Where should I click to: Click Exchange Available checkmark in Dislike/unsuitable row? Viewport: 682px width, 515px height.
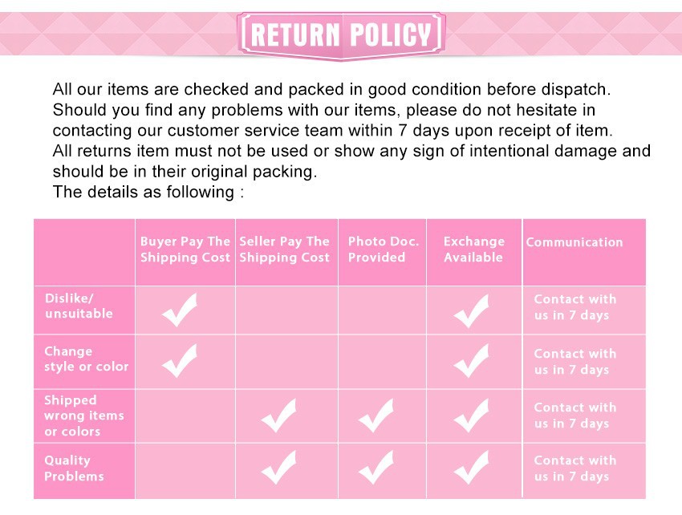(472, 310)
